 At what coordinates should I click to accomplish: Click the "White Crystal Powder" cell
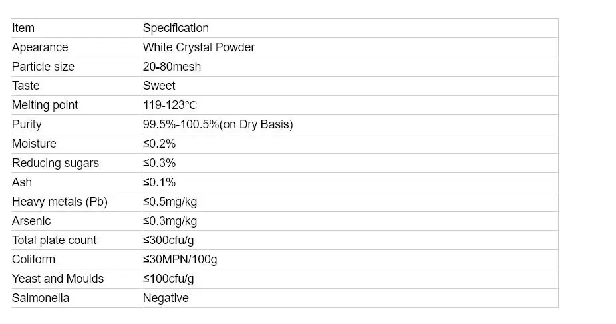coord(199,47)
